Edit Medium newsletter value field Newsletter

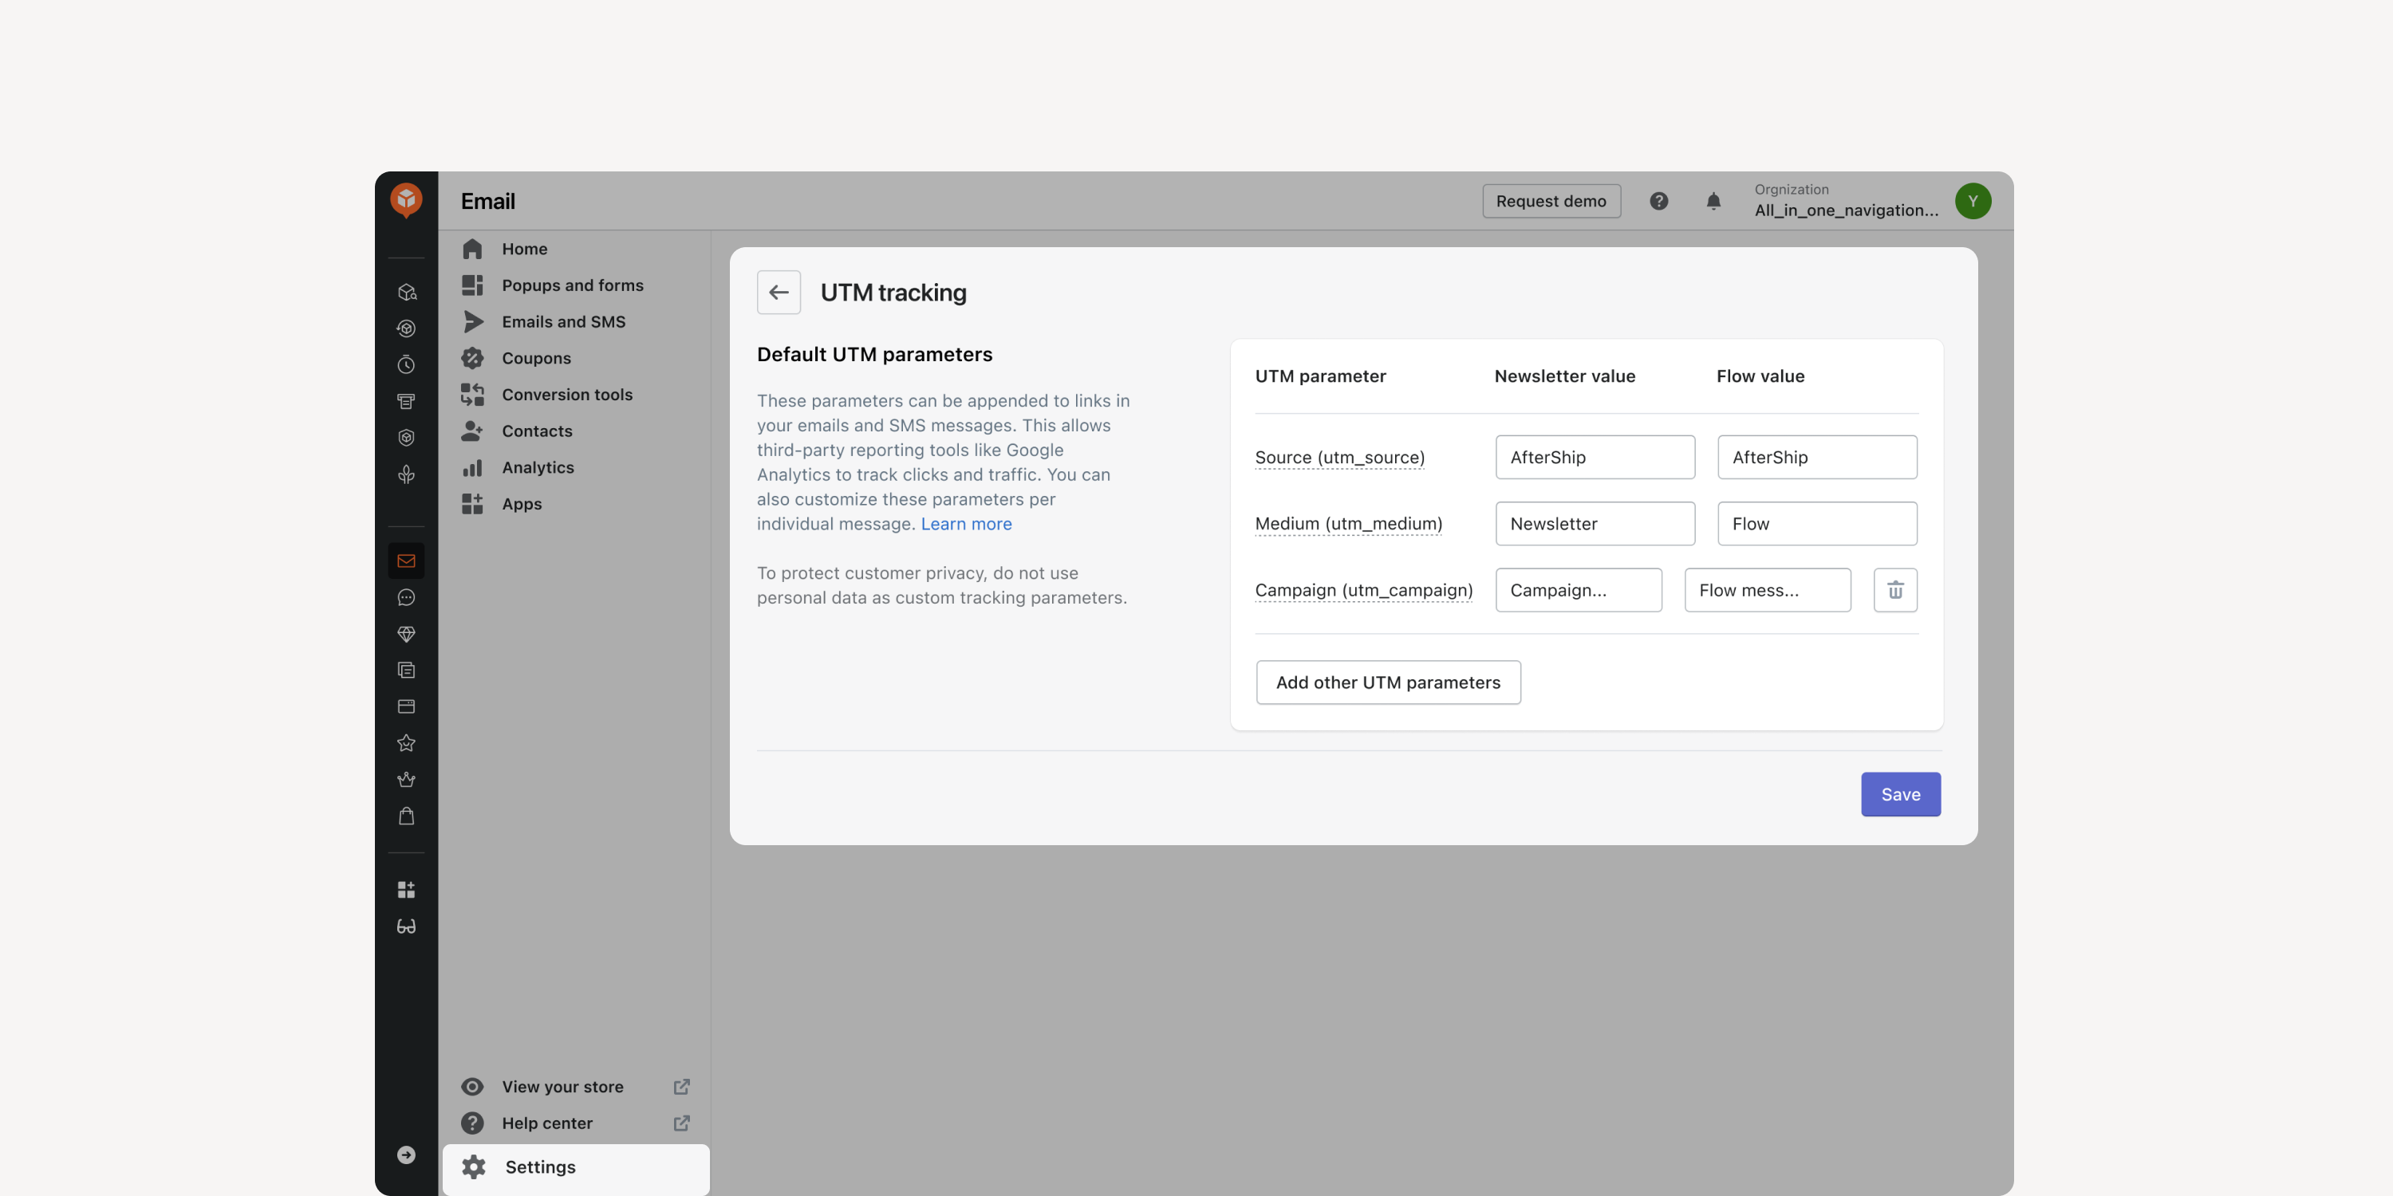click(x=1595, y=524)
